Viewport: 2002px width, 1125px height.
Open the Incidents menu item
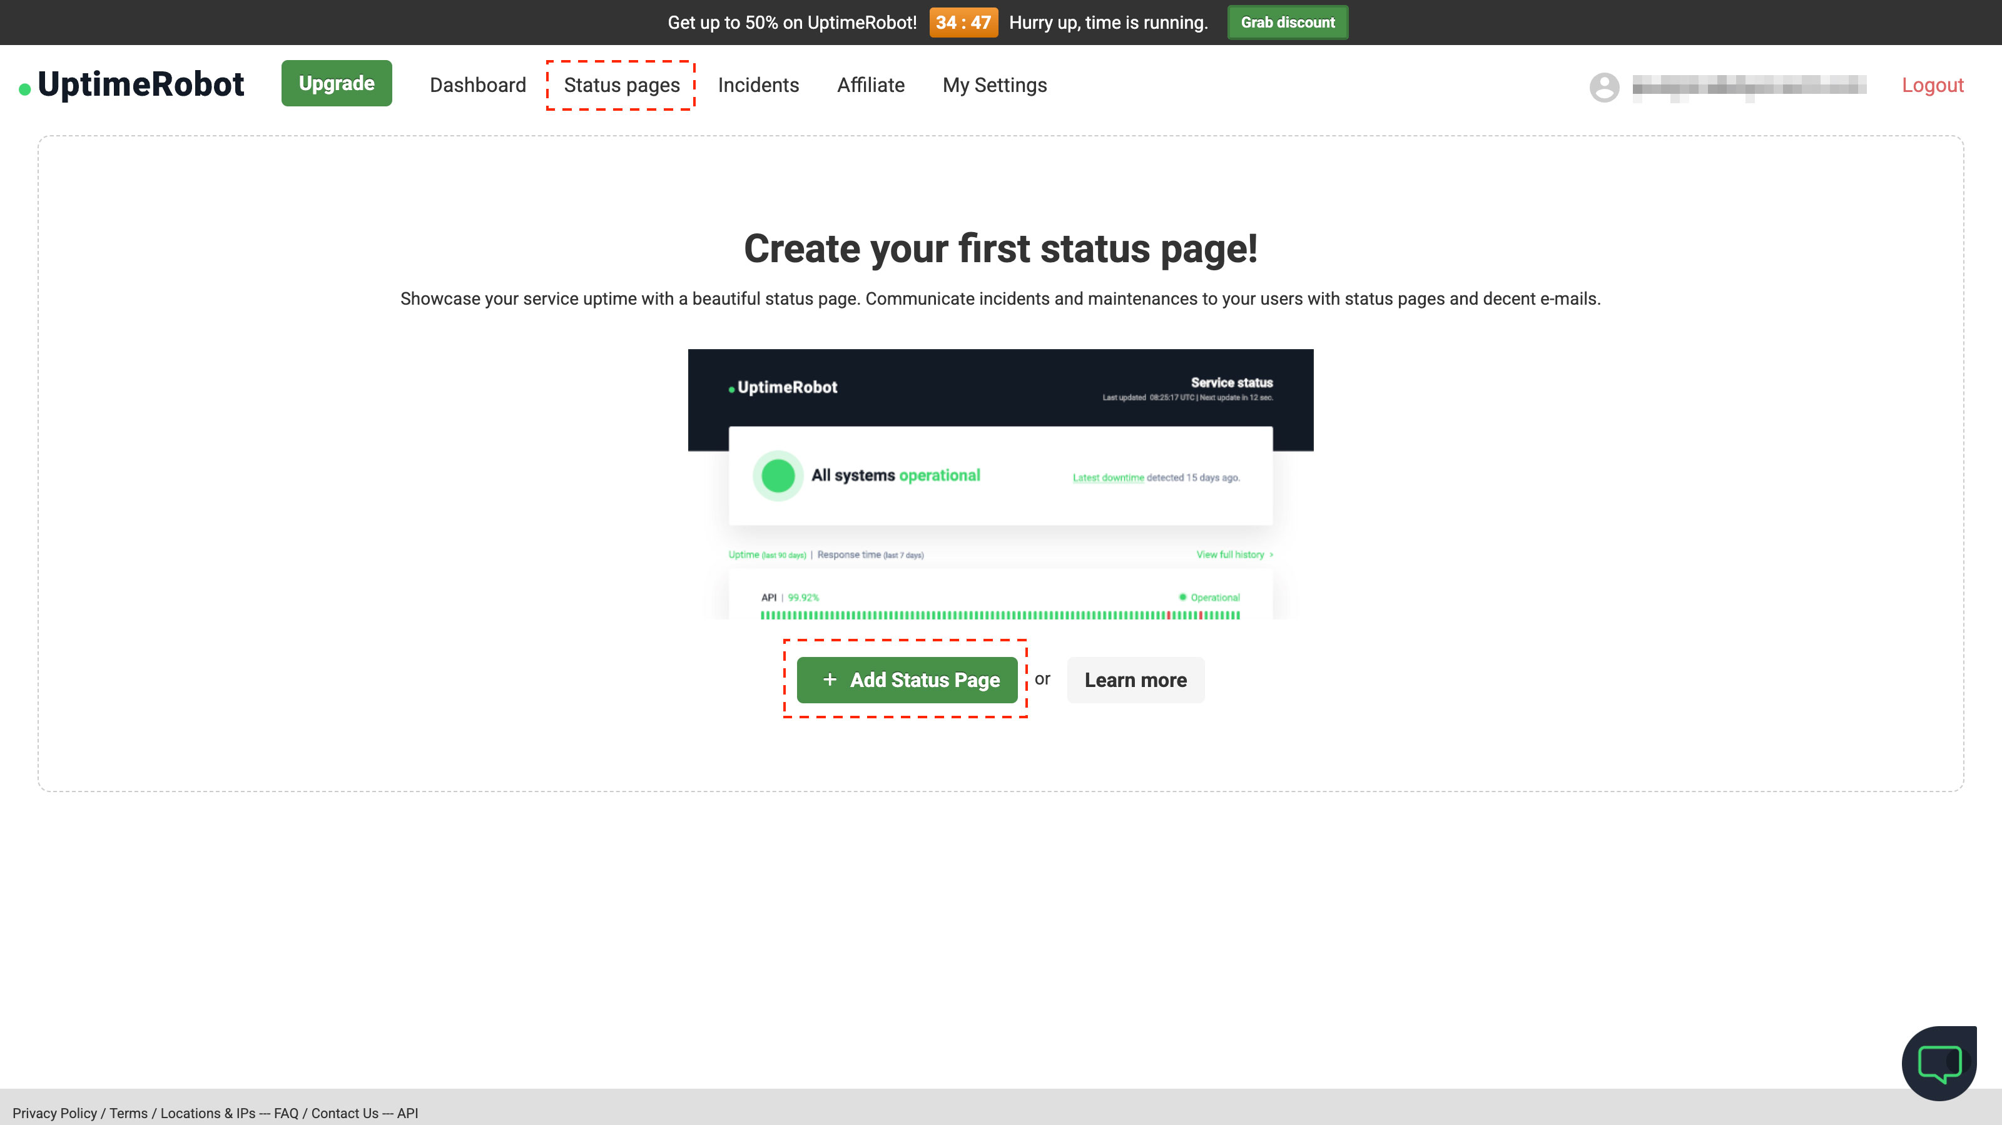[758, 84]
